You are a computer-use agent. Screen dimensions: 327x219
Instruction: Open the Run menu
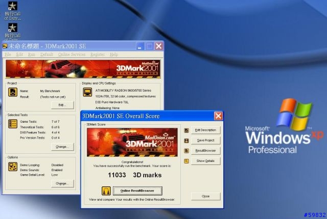32,54
